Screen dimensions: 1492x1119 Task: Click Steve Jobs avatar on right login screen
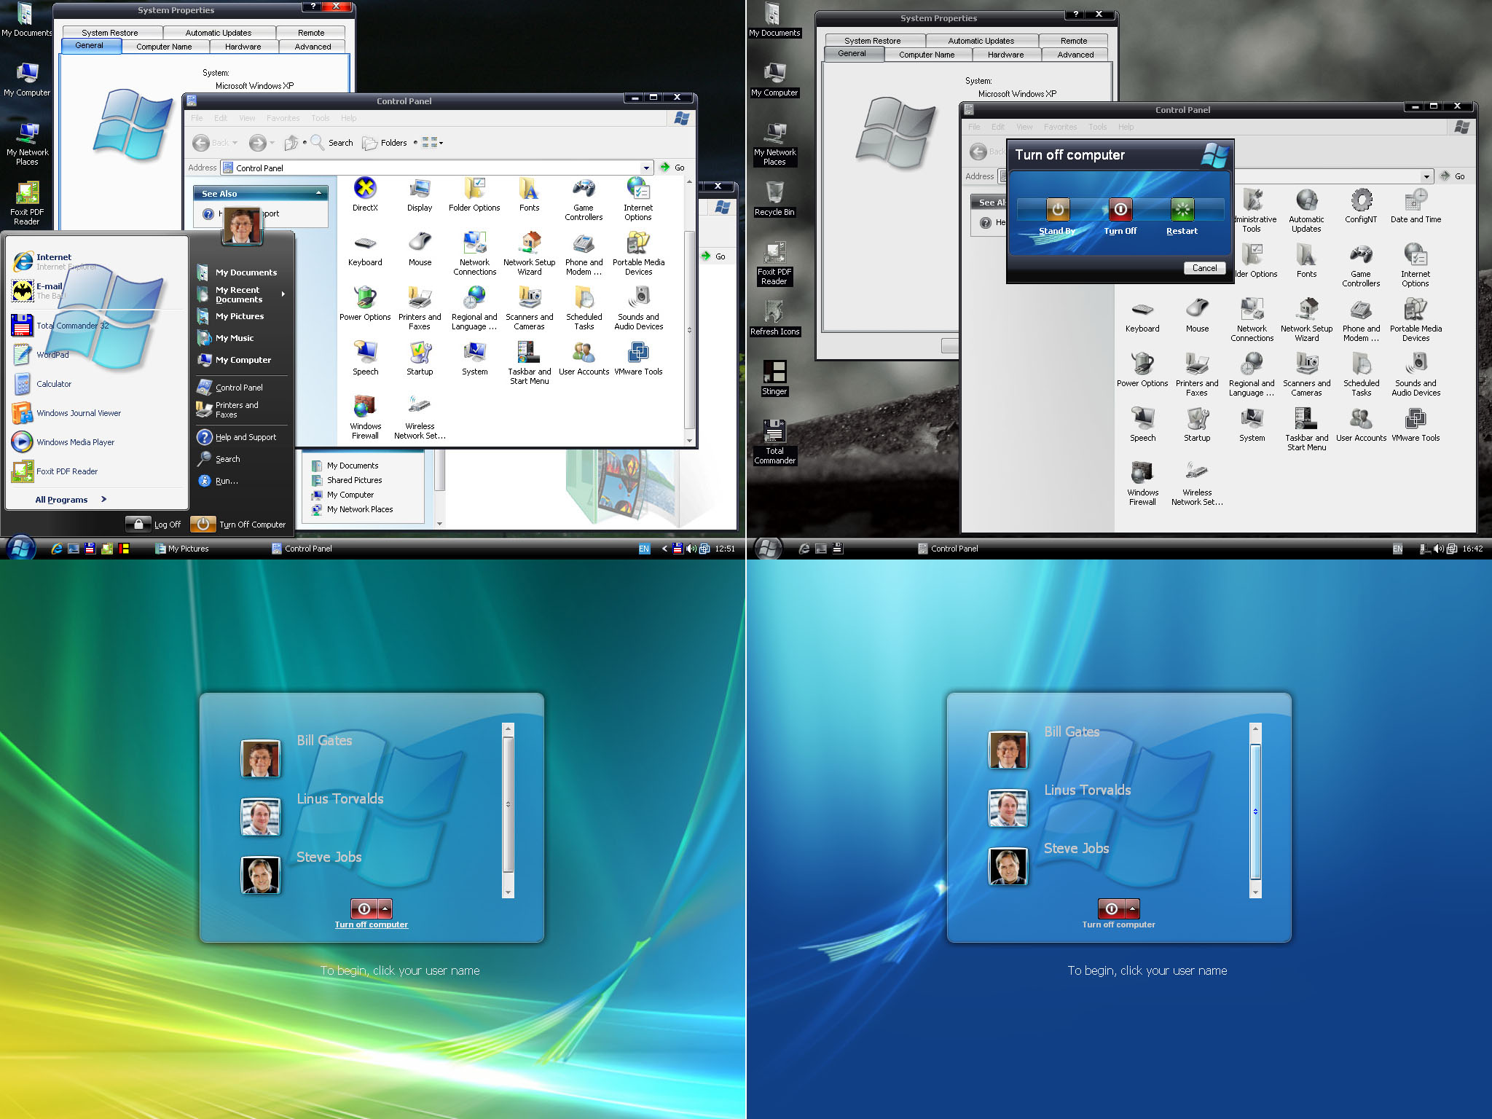point(1008,866)
